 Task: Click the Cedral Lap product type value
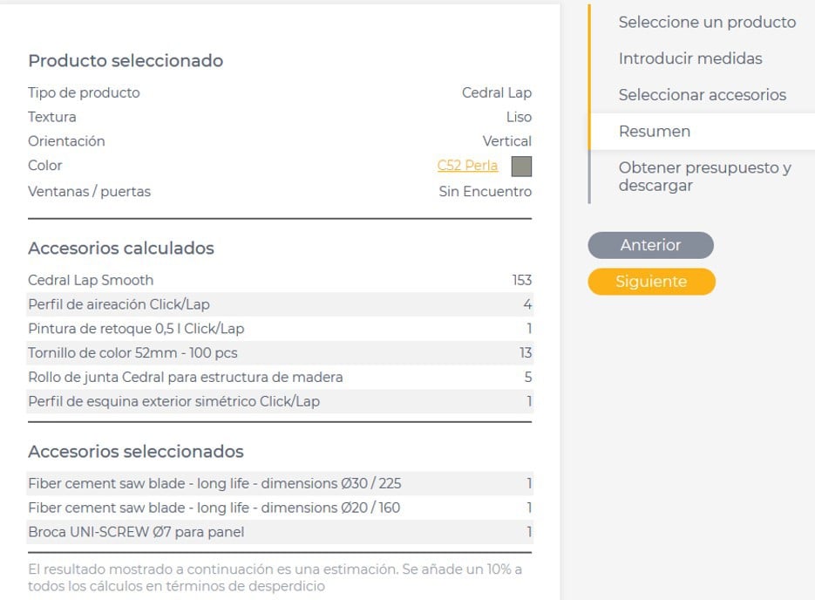point(496,92)
